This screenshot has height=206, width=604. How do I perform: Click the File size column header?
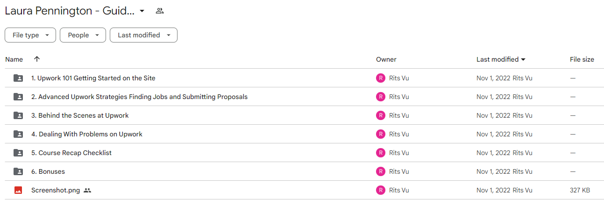click(x=582, y=59)
